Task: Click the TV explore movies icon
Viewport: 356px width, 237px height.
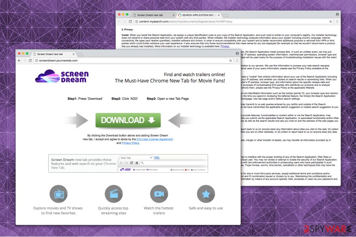Action: click(x=58, y=194)
